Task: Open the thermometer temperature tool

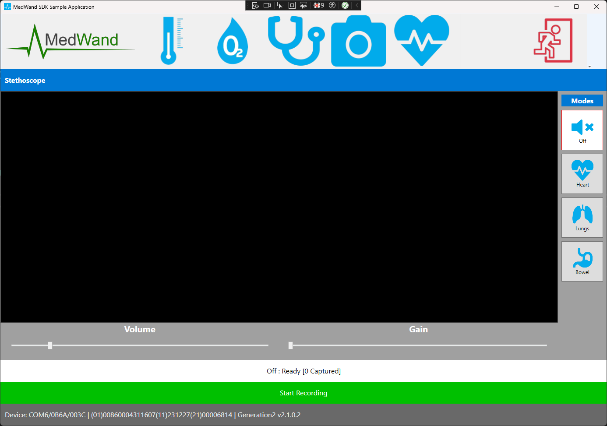Action: point(171,41)
